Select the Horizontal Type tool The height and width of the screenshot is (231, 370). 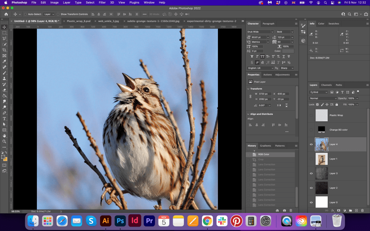pyautogui.click(x=4, y=118)
